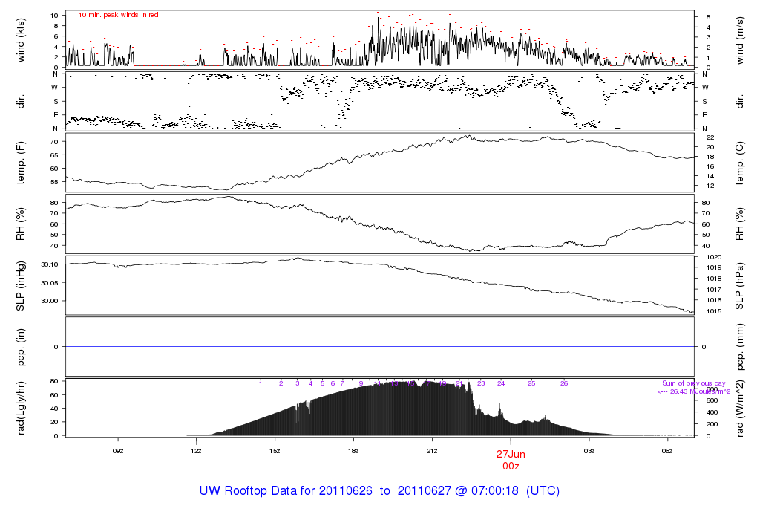Viewport: 760px width, 520px height.
Task: Click the purple "25" marker in radiation panel
Action: point(531,383)
